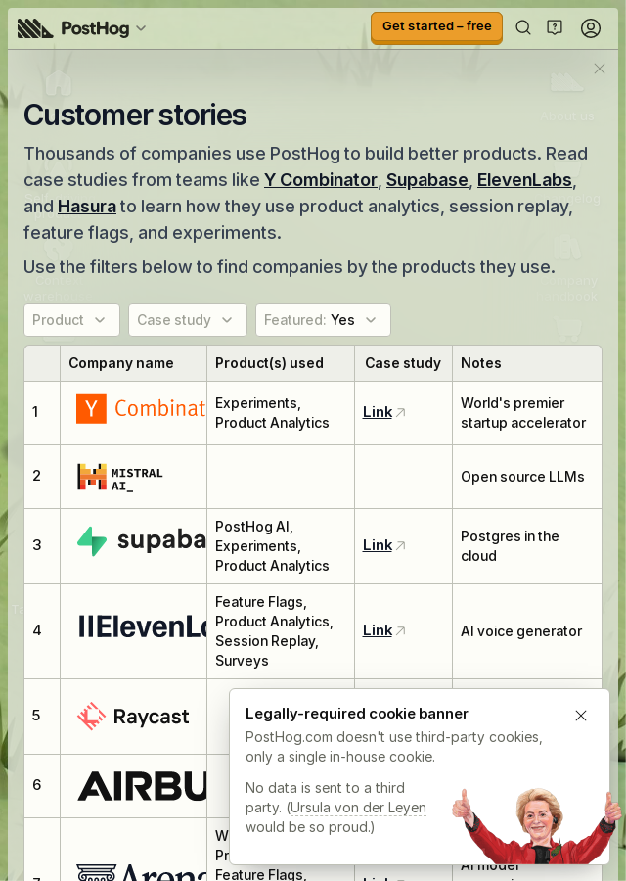Click Get started – free button

(436, 27)
